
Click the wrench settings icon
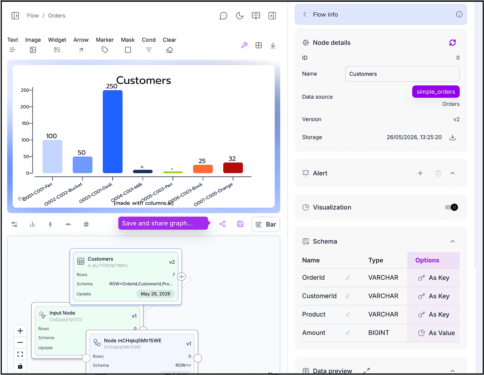[x=244, y=45]
